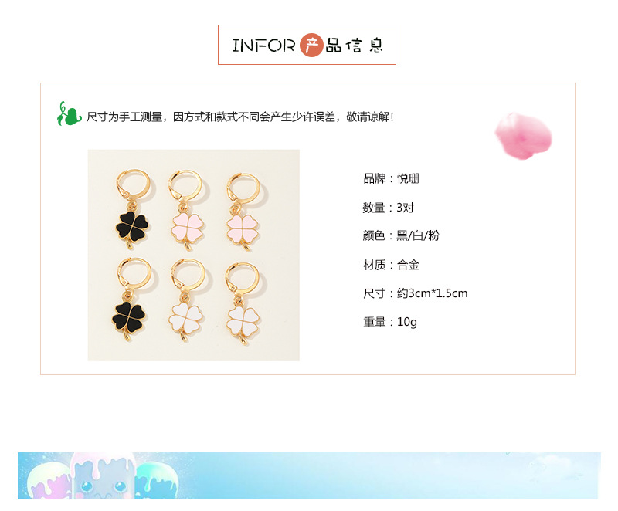Click the word INFOR in the header
This screenshot has height=511, width=618.
(263, 46)
